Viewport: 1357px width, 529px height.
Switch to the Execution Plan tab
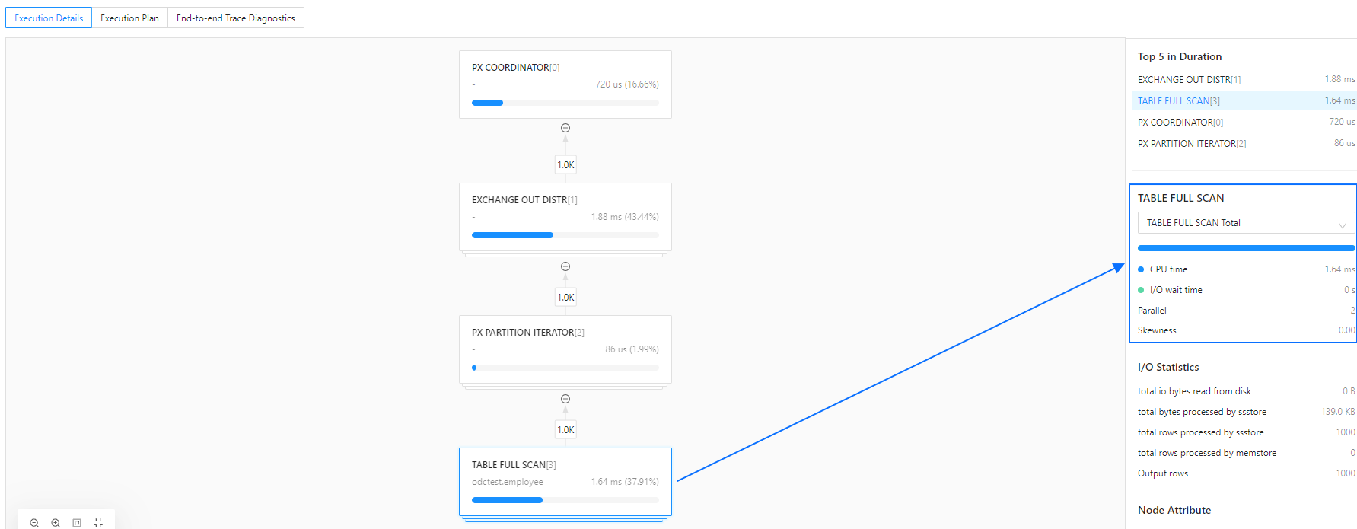pos(129,18)
